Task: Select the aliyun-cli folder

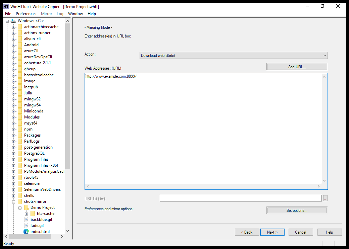Action: [x=32, y=39]
